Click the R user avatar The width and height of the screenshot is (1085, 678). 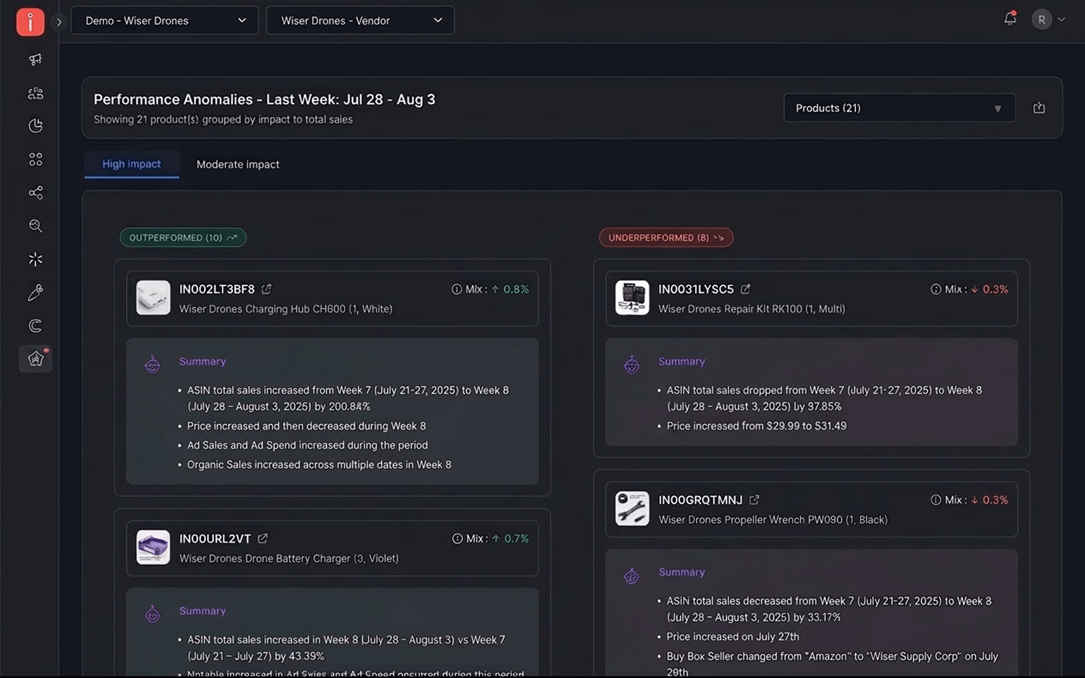coord(1042,20)
